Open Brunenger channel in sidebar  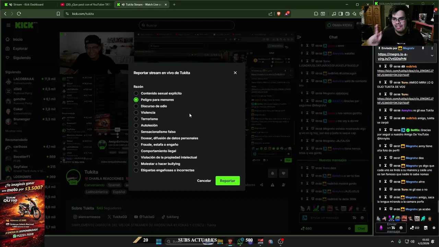click(x=30, y=121)
